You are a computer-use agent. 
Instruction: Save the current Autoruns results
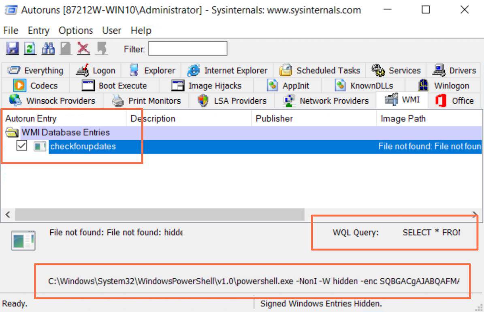[12, 49]
